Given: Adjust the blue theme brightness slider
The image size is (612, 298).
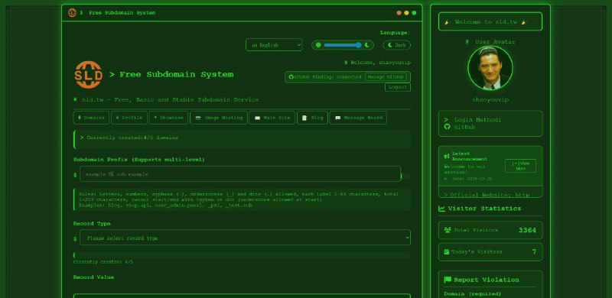Looking at the screenshot, I should coord(342,45).
